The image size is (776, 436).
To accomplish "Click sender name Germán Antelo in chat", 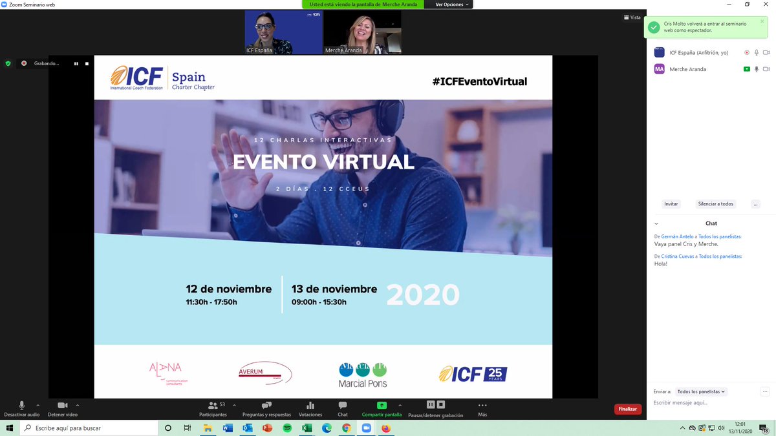I will pyautogui.click(x=677, y=236).
